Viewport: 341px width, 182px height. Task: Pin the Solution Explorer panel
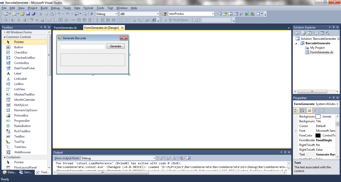tap(334, 27)
